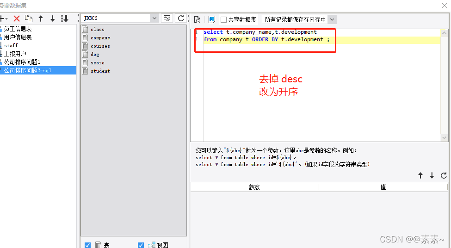Image resolution: width=451 pixels, height=248 pixels.
Task: Select the class table
Action: coord(98,29)
